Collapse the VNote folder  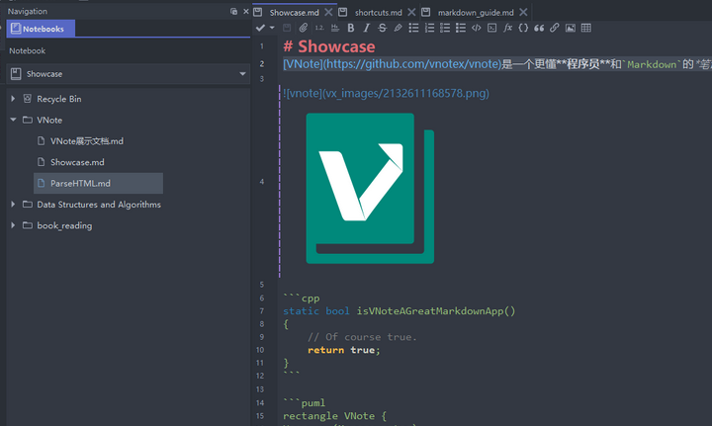pos(13,120)
